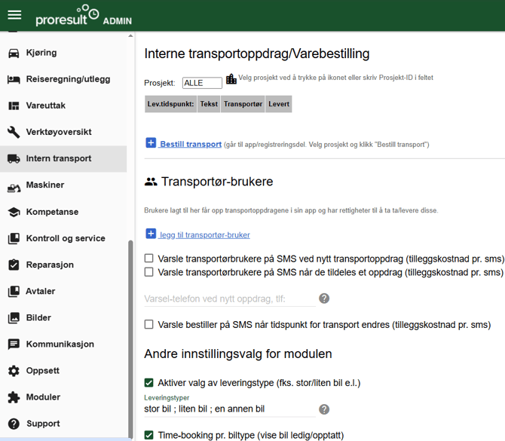The height and width of the screenshot is (441, 505).
Task: Uncheck Aktiver valg av leveringstype
Action: point(149,383)
